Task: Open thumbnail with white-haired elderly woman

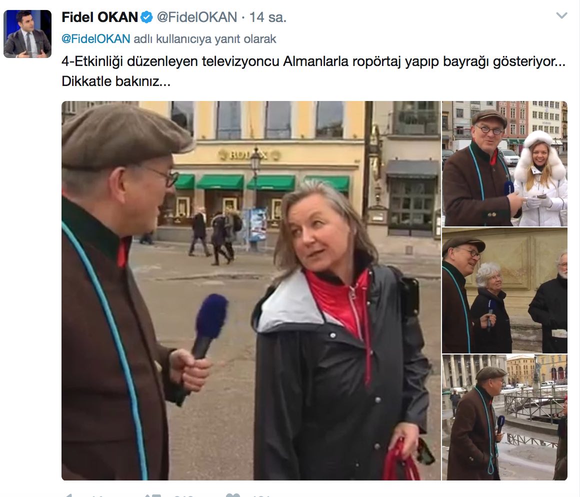Action: point(504,290)
